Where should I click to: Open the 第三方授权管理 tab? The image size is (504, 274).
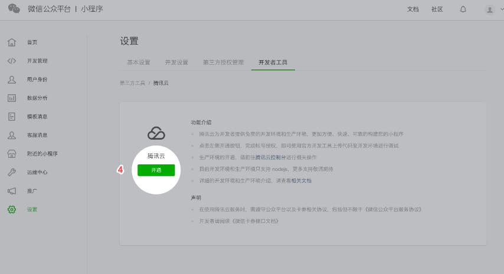click(223, 62)
